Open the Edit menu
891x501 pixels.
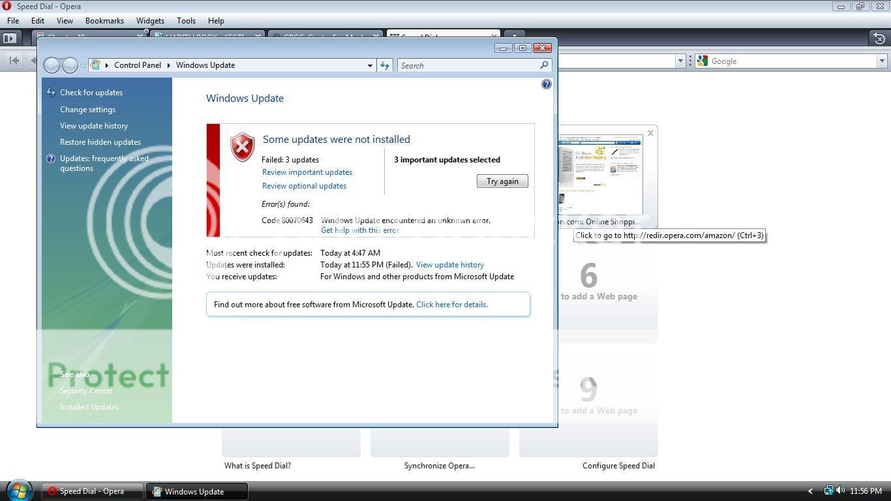[x=38, y=21]
